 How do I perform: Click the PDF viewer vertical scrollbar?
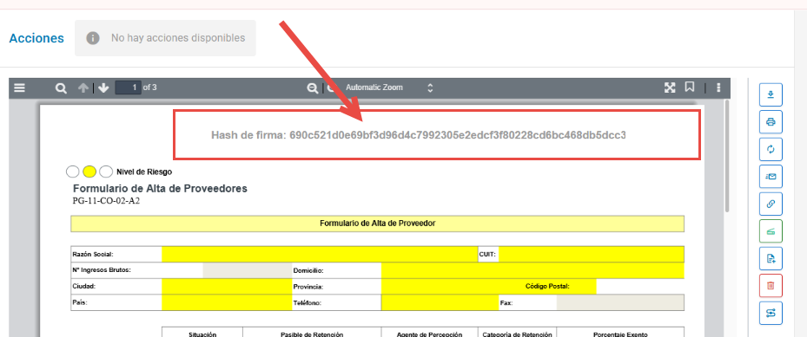point(727,155)
